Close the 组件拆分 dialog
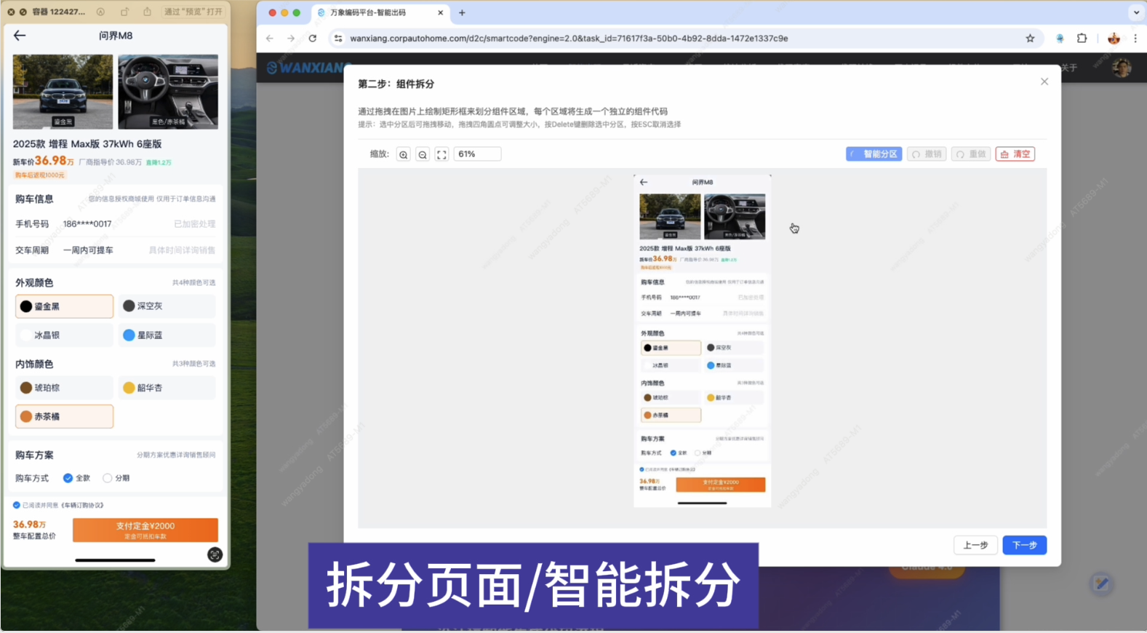Image resolution: width=1147 pixels, height=633 pixels. 1044,81
